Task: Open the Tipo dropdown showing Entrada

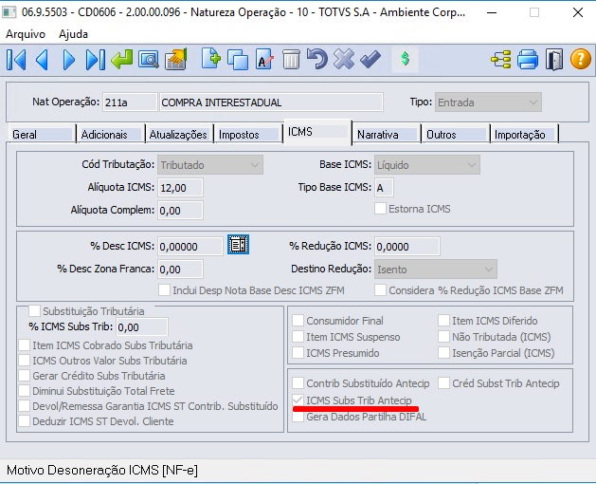Action: (488, 102)
